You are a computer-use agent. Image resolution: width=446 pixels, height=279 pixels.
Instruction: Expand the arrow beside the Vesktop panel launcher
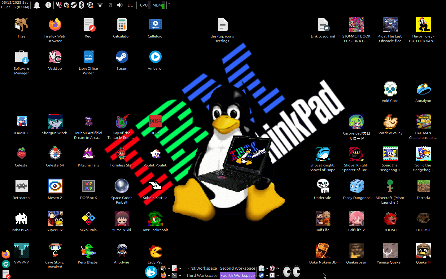[x=278, y=268]
